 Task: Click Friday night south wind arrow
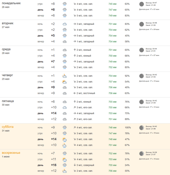pos(74,102)
